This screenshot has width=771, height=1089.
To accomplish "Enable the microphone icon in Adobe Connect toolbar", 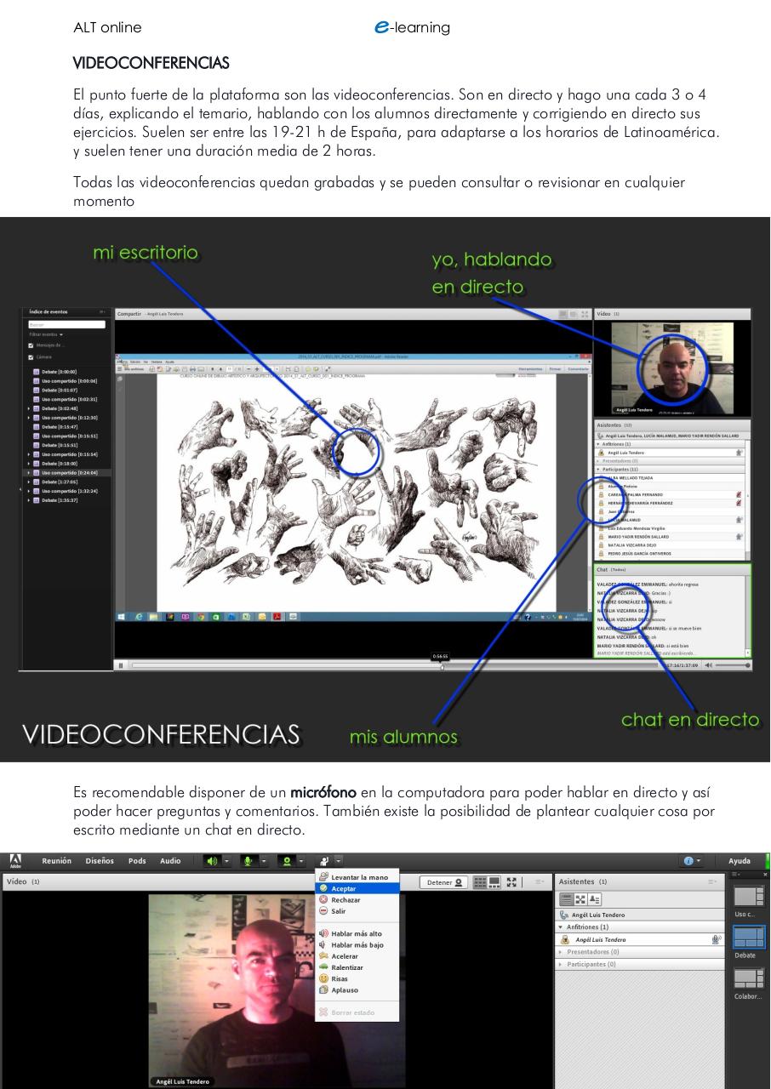I will coord(248,861).
